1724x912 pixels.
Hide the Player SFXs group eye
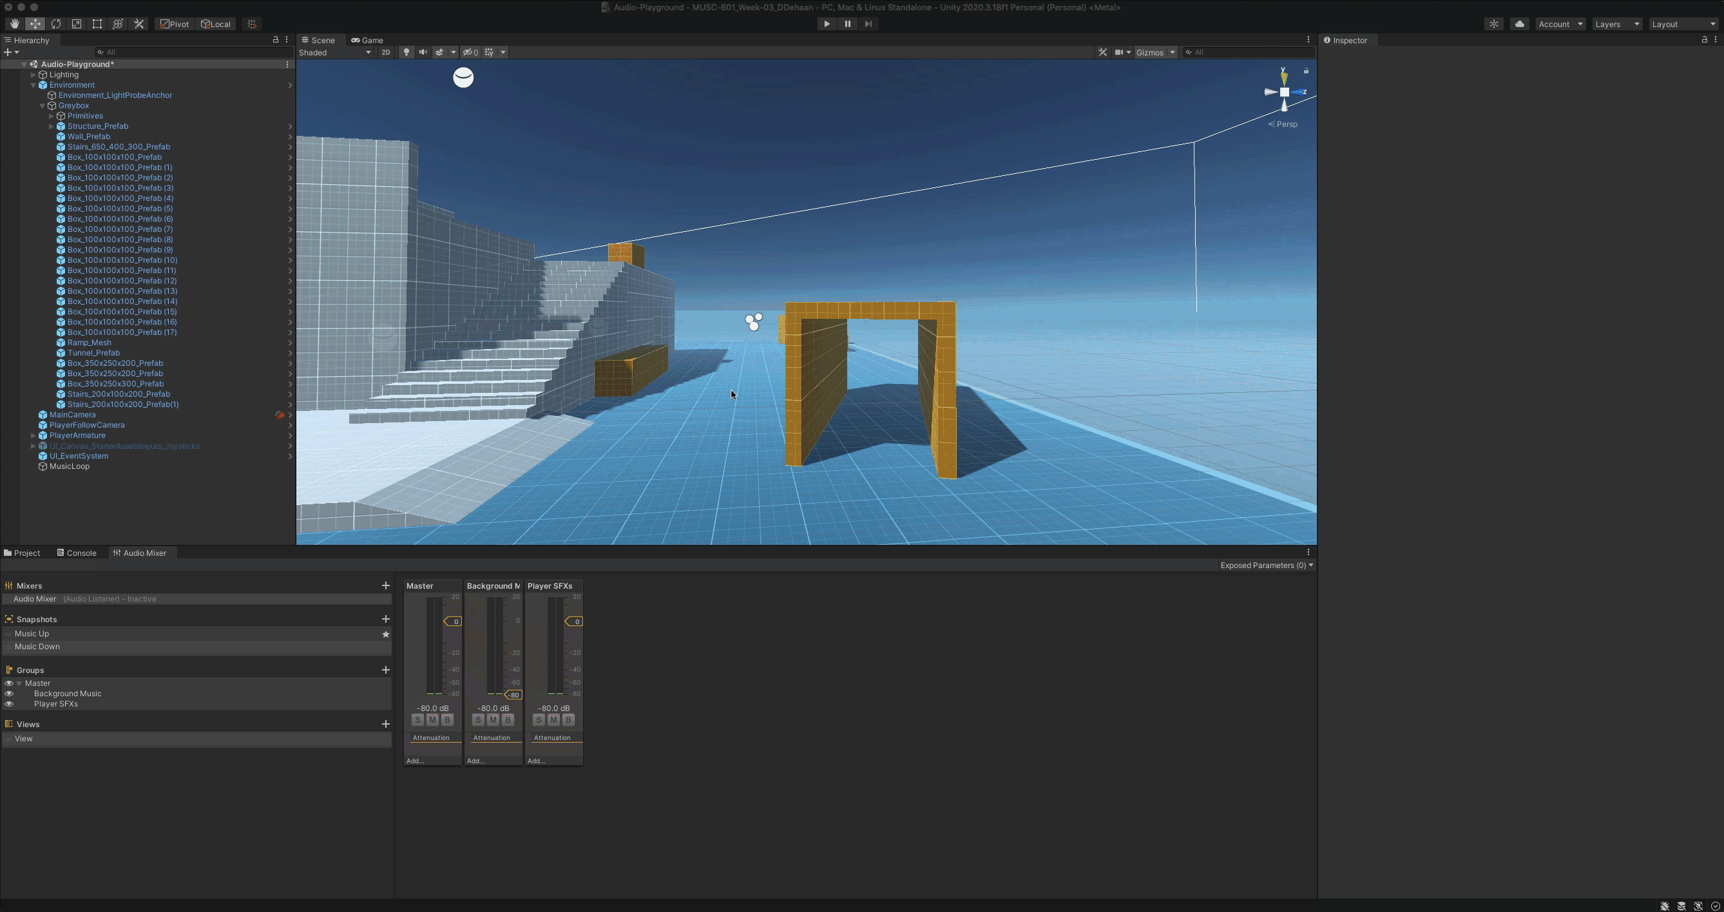click(x=9, y=704)
